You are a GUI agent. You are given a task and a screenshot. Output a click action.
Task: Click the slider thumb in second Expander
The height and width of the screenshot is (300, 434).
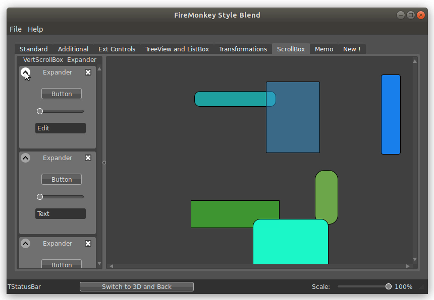click(x=40, y=197)
